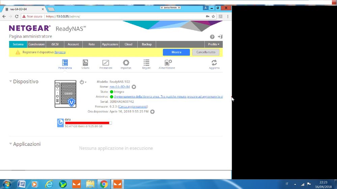Open Internet Explorer from the taskbar

click(49, 184)
